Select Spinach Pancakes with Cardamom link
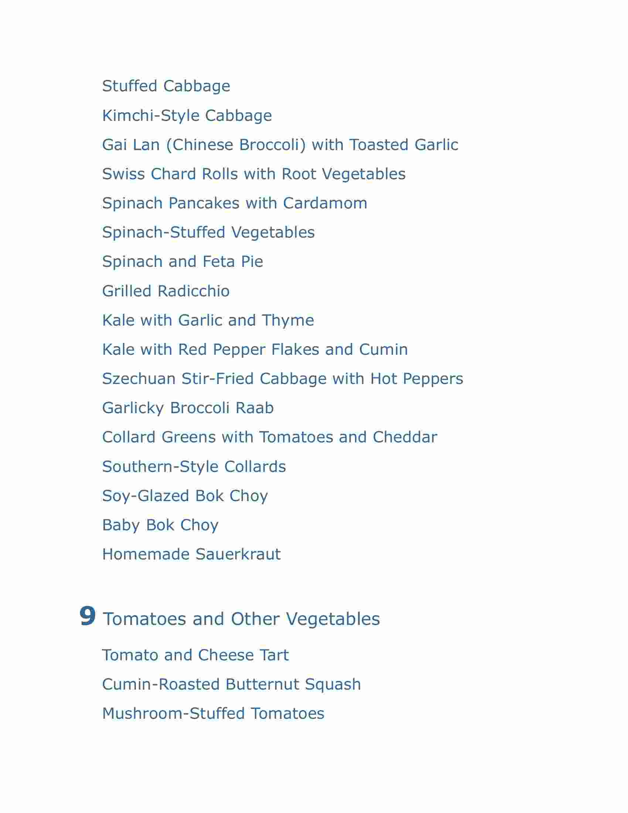Image resolution: width=628 pixels, height=813 pixels. tap(235, 203)
